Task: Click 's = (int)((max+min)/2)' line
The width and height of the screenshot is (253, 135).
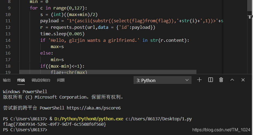Action: 69,14
